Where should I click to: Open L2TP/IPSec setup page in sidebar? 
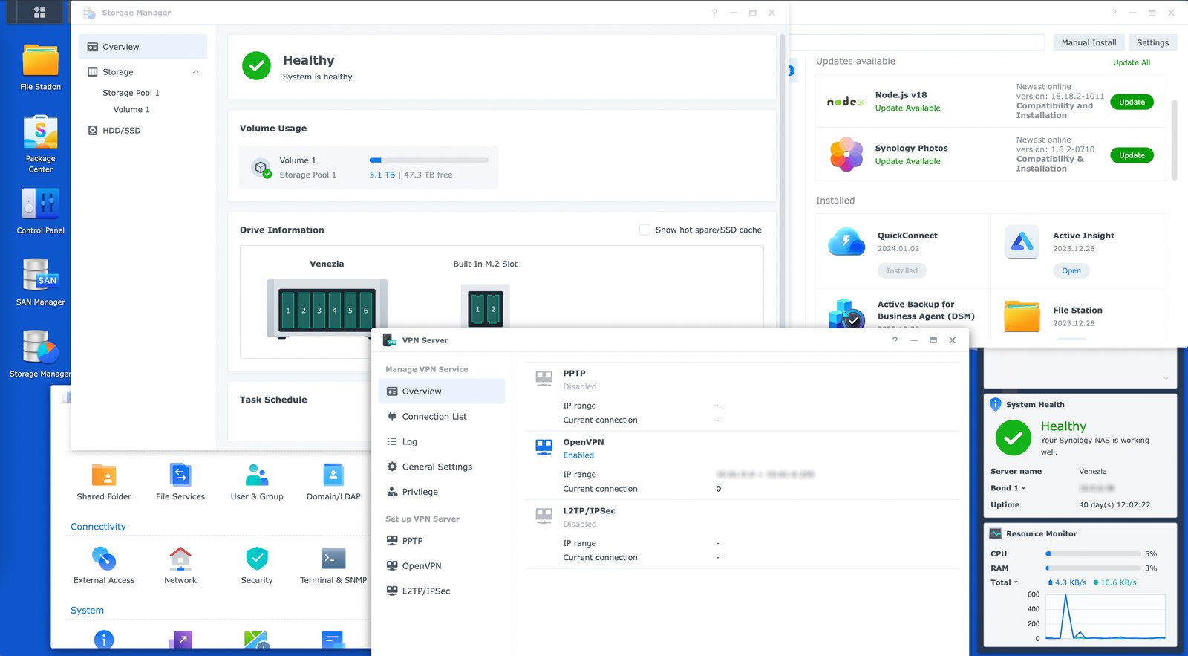tap(442, 591)
